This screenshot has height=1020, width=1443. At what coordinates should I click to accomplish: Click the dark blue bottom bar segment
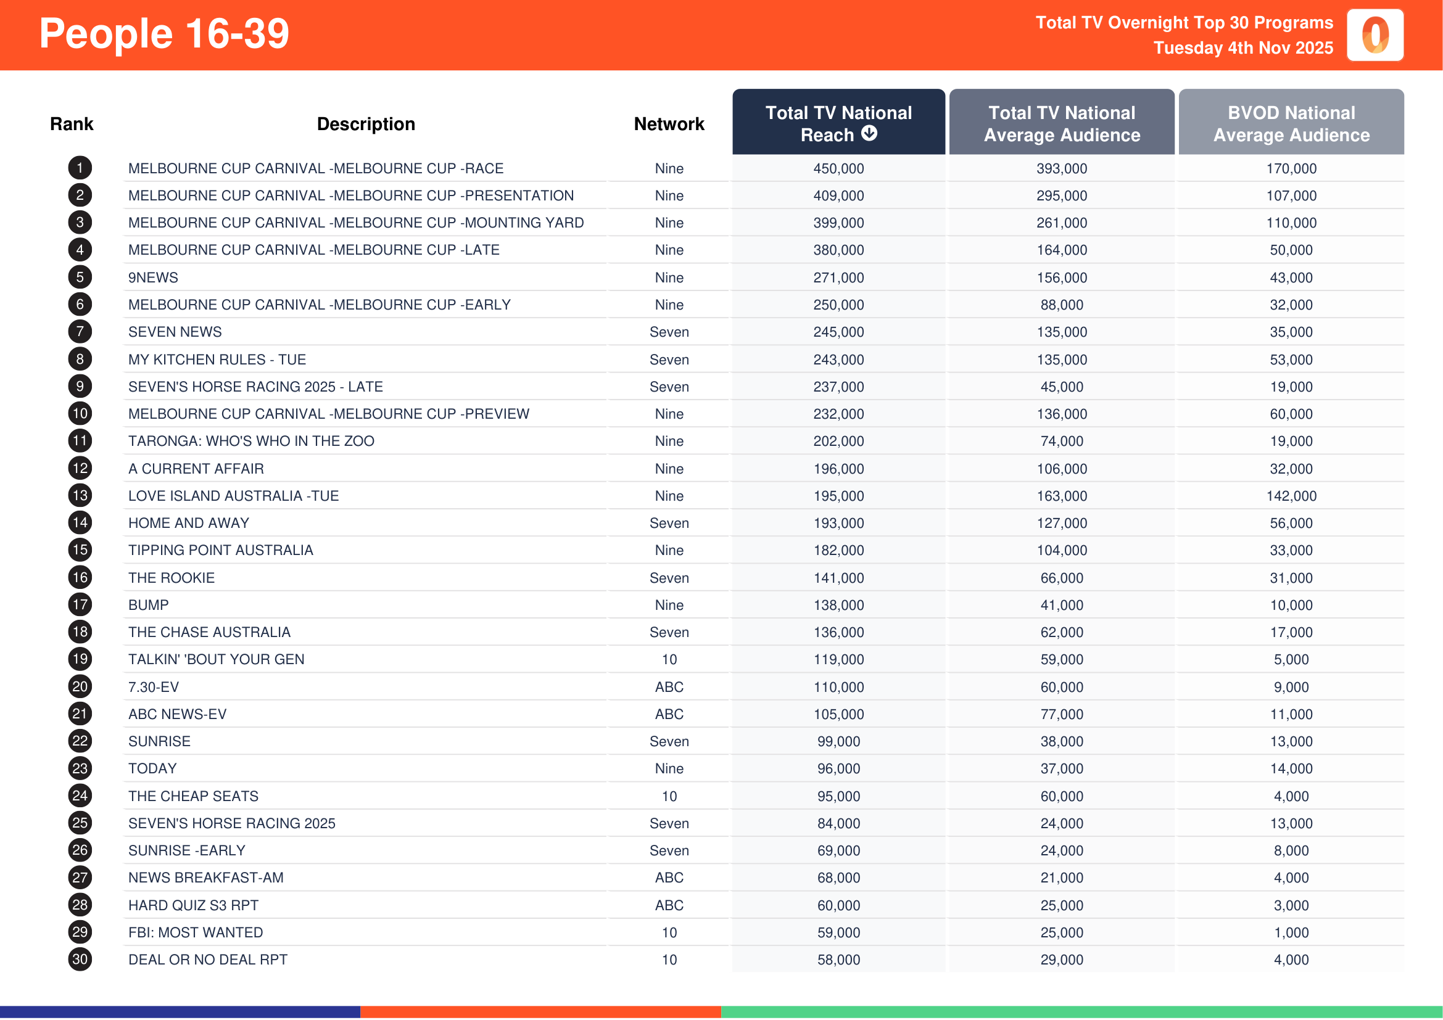coord(180,1012)
